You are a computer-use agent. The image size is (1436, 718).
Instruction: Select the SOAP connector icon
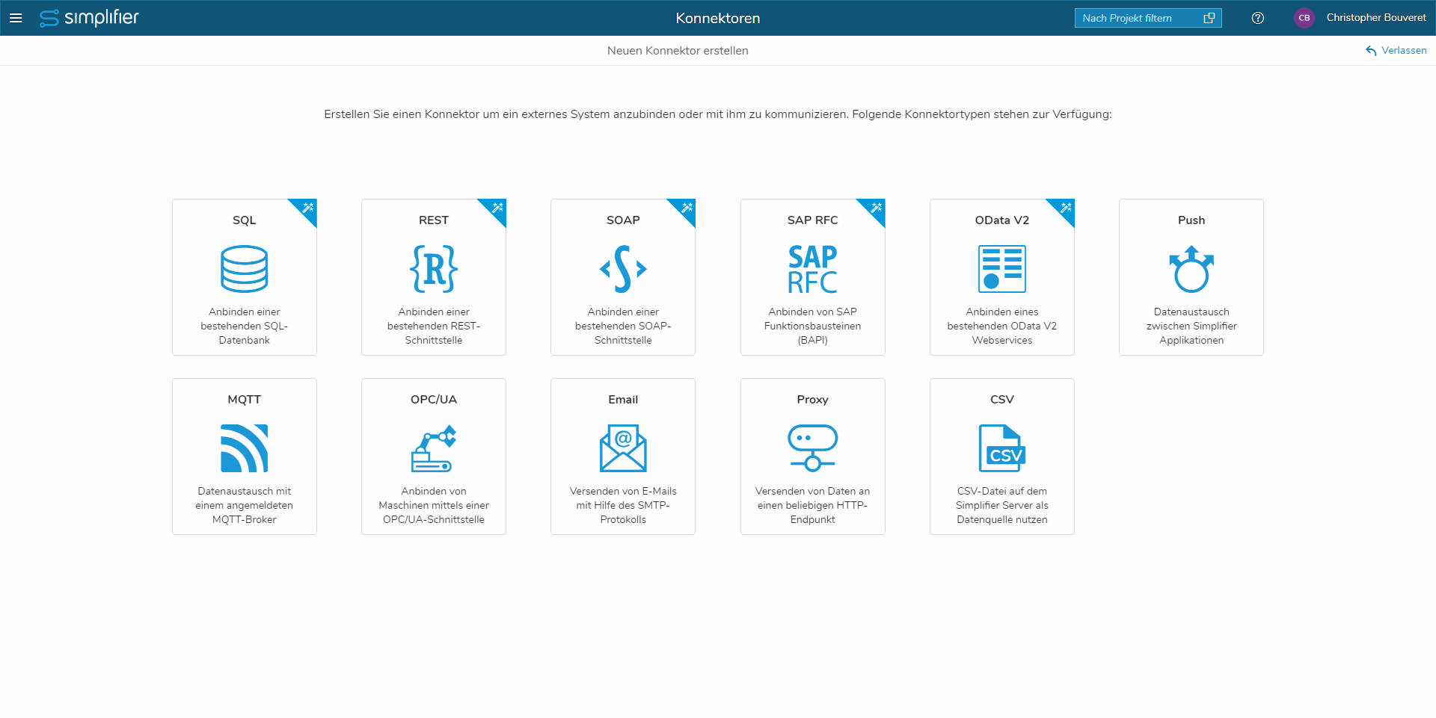[x=622, y=270]
